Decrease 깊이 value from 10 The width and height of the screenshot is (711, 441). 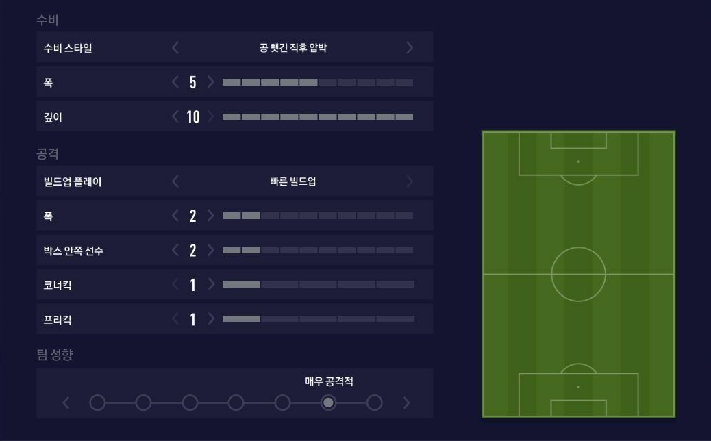175,116
